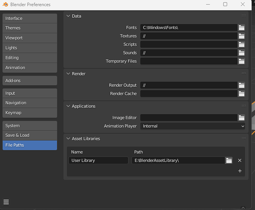Click the User Library name field

[98, 160]
